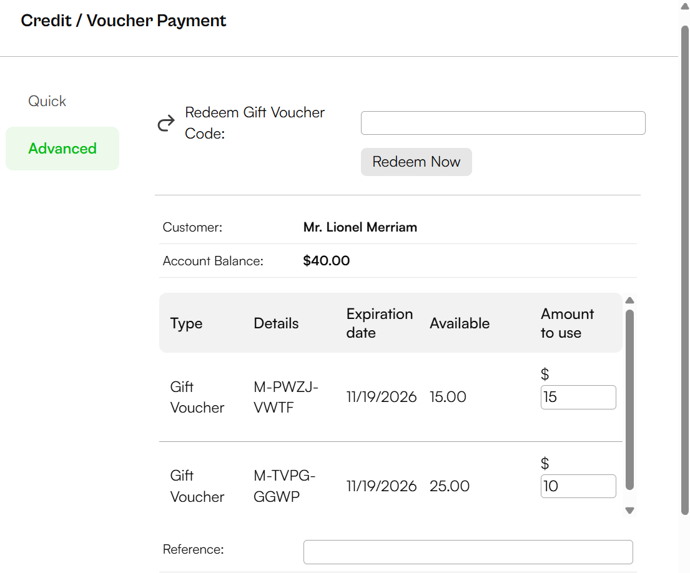Click the Type column header
690x573 pixels.
[186, 324]
